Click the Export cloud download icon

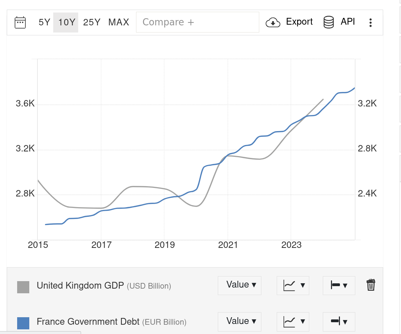[273, 23]
